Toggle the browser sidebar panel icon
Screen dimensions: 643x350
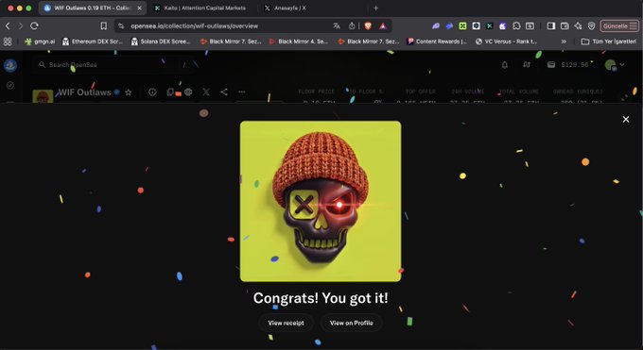click(x=550, y=25)
